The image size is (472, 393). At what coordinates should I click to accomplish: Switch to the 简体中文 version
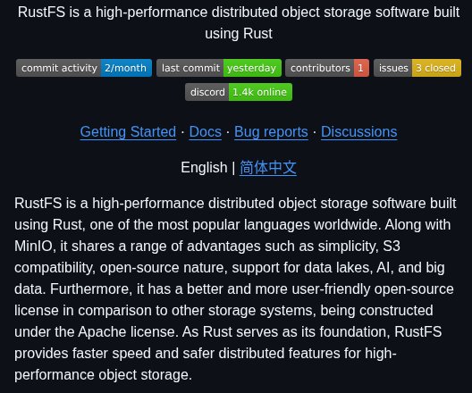pos(268,168)
